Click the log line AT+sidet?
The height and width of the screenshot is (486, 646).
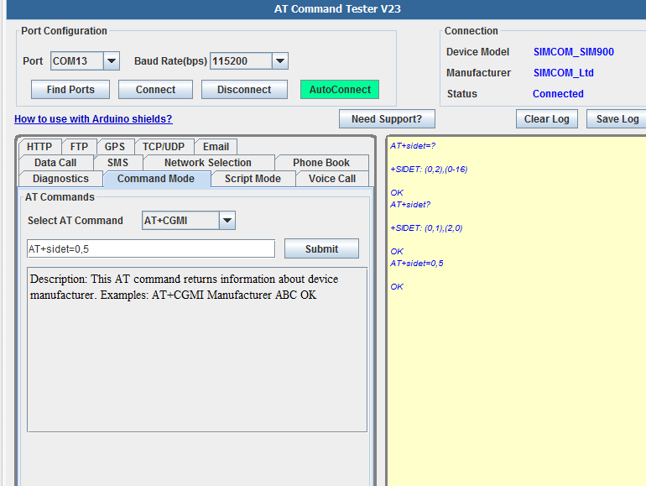pyautogui.click(x=410, y=205)
